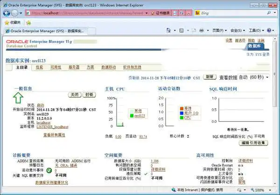The image size is (280, 195).
Task: Open the search provider dropdown arrow
Action: pyautogui.click(x=275, y=13)
